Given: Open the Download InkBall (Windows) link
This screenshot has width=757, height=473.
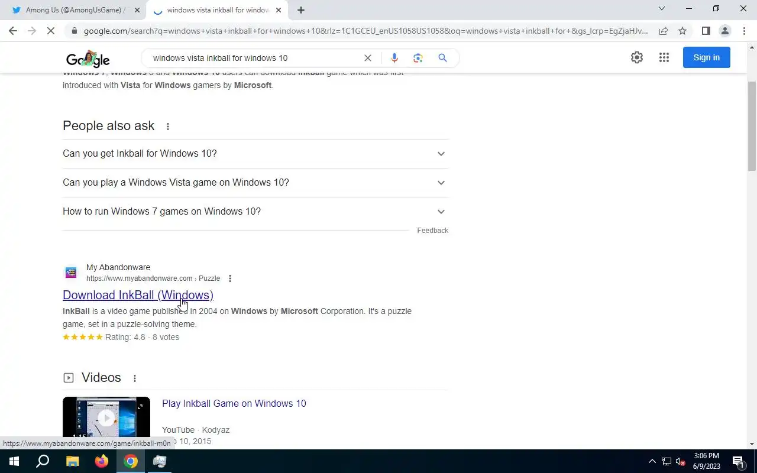Looking at the screenshot, I should point(138,295).
